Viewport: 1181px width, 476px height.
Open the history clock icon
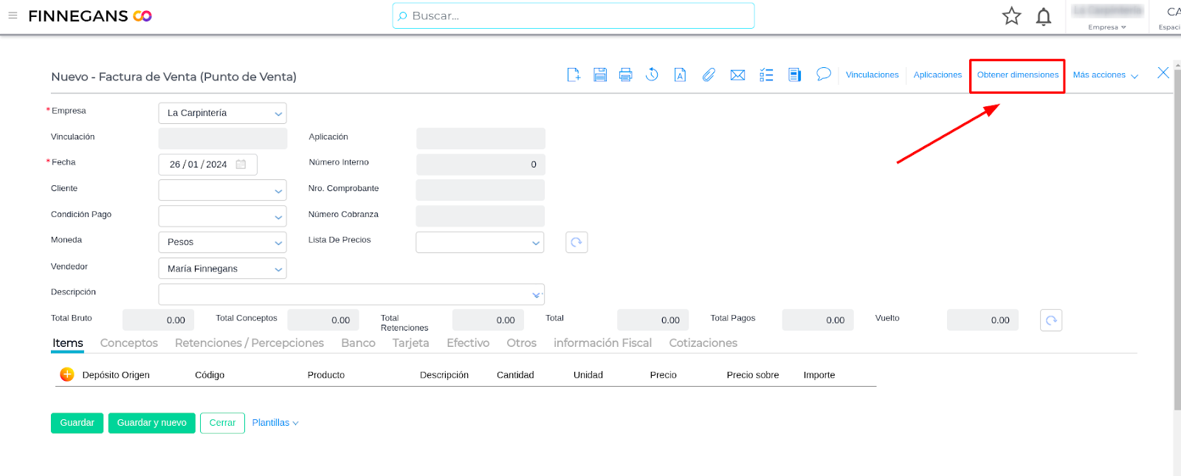click(x=652, y=75)
